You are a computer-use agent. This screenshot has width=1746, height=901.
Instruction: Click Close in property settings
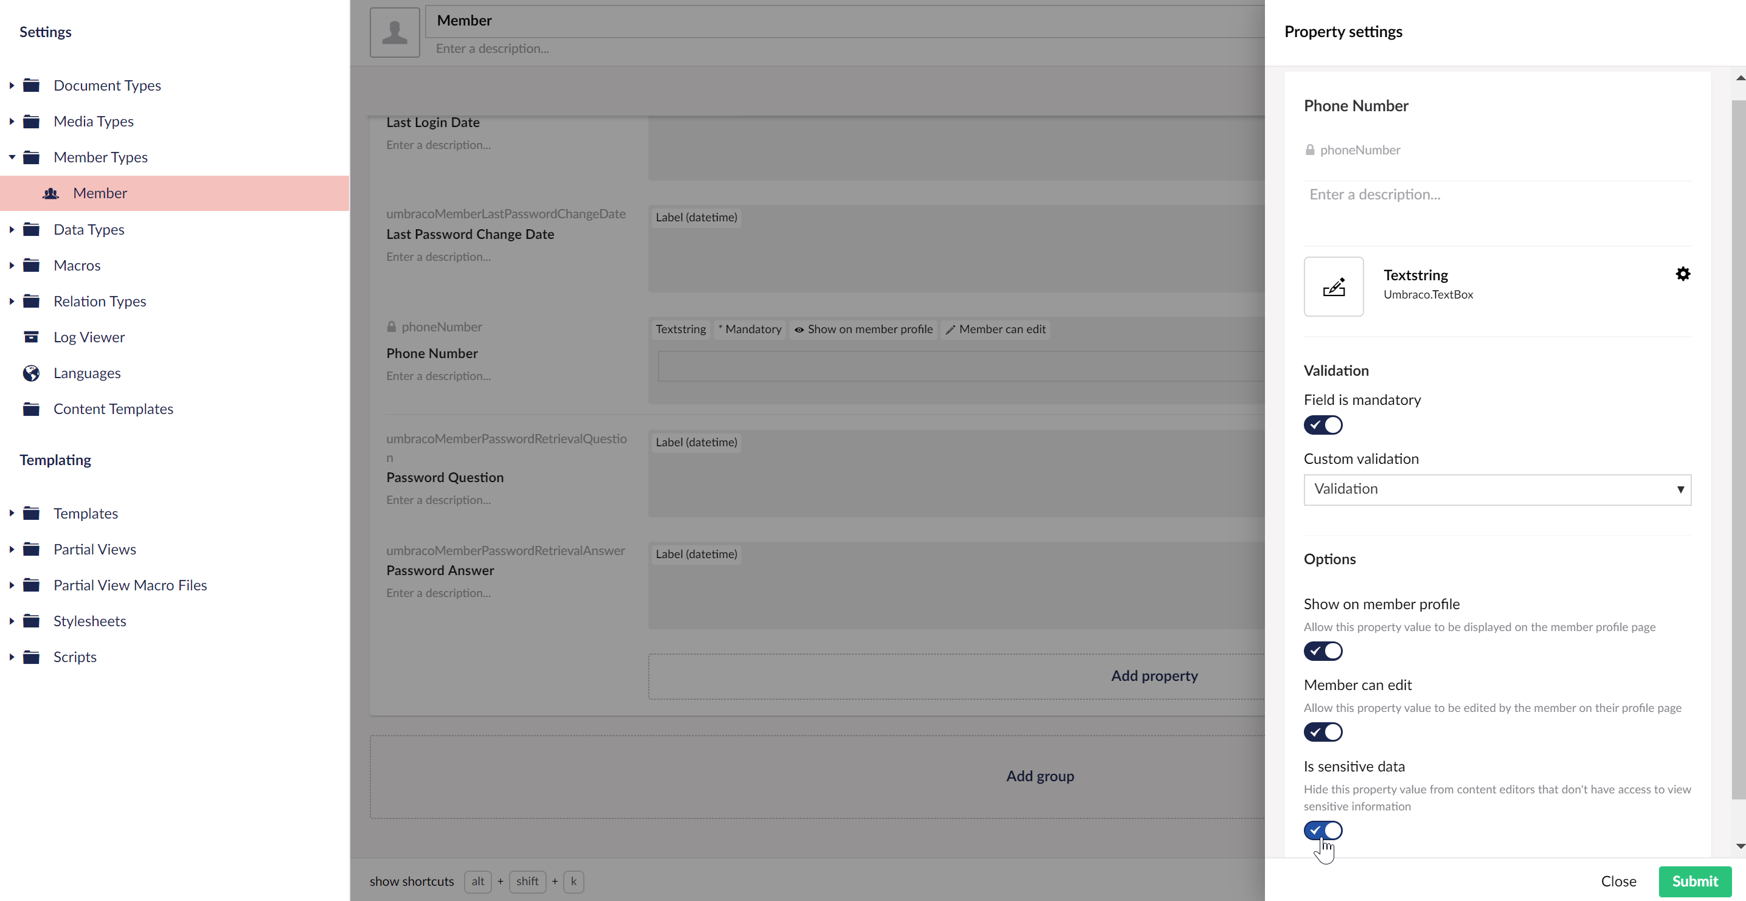point(1618,882)
